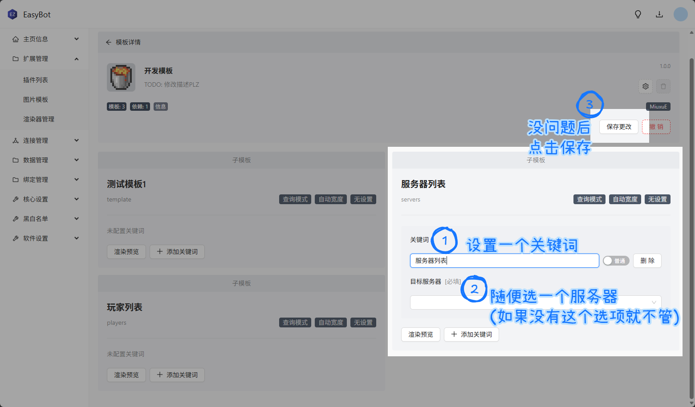The width and height of the screenshot is (695, 407).
Task: Expand the 主页信息 sidebar menu
Action: coord(45,39)
